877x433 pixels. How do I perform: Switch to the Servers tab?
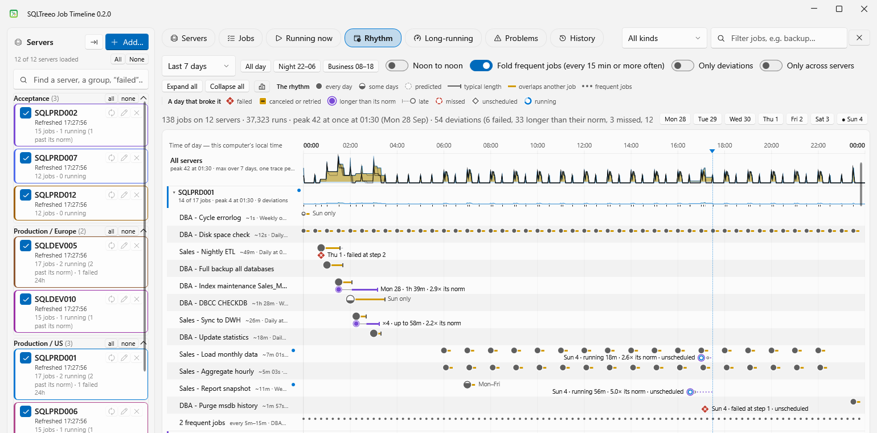pos(188,38)
